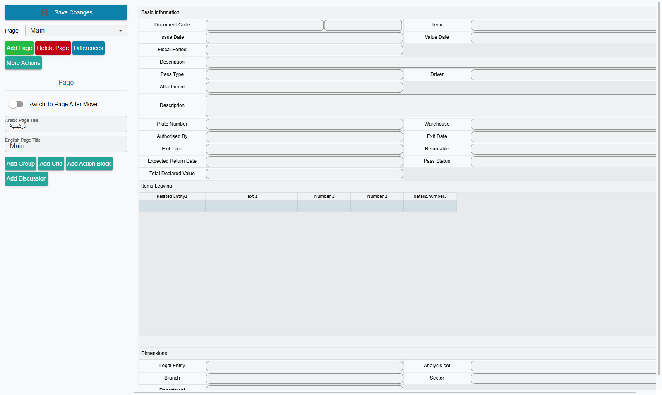Image resolution: width=662 pixels, height=395 pixels.
Task: Select the Page tab header
Action: (x=66, y=82)
